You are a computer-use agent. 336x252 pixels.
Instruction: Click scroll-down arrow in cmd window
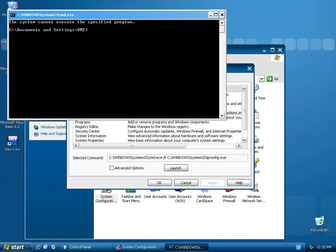point(222,116)
